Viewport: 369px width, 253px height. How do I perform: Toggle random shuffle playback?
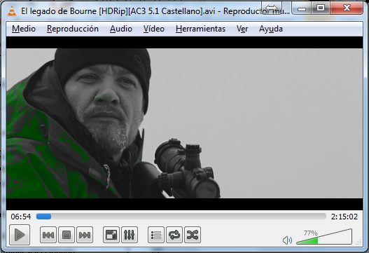click(x=193, y=235)
